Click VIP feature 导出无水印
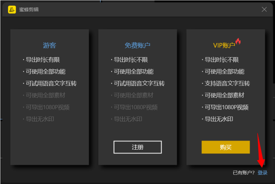The width and height of the screenshot is (275, 184). (x=219, y=119)
